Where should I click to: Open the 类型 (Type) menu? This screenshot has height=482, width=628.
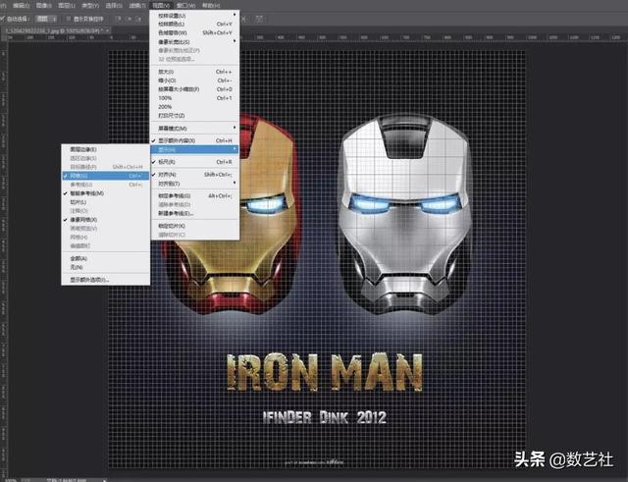pyautogui.click(x=90, y=5)
